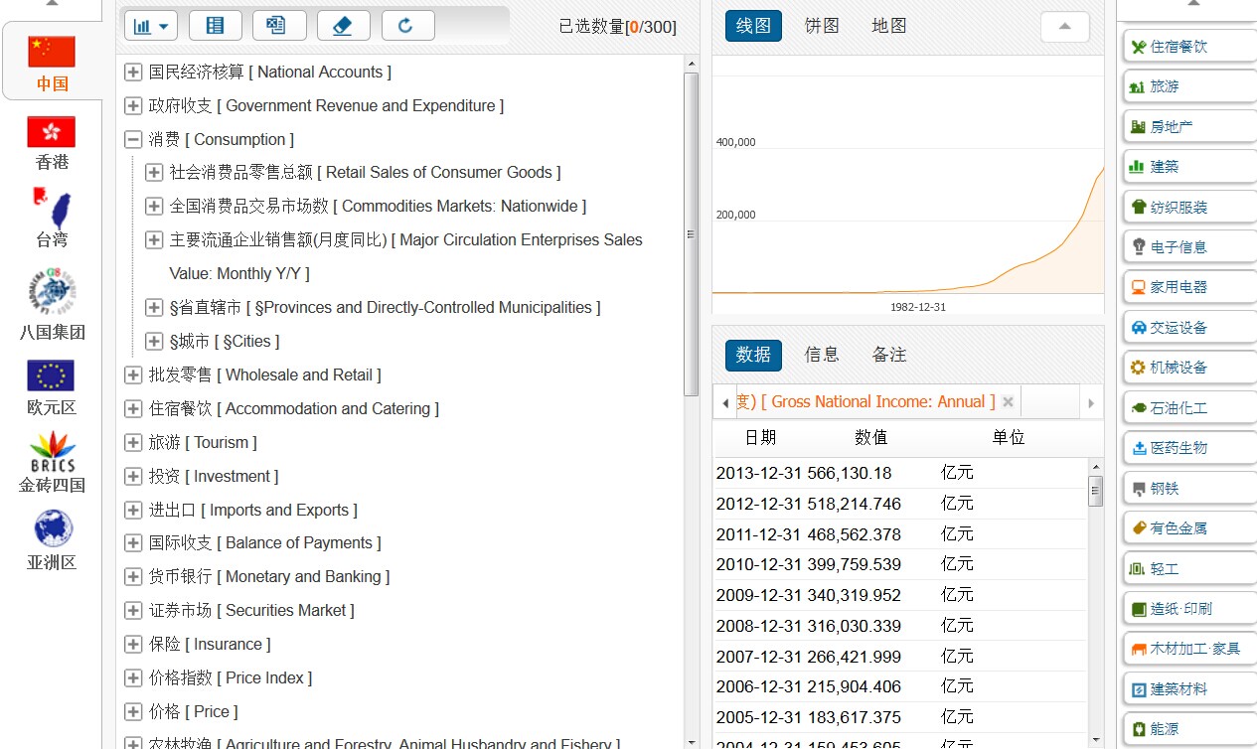
Task: Select the Hong Kong flag region
Action: point(52,142)
